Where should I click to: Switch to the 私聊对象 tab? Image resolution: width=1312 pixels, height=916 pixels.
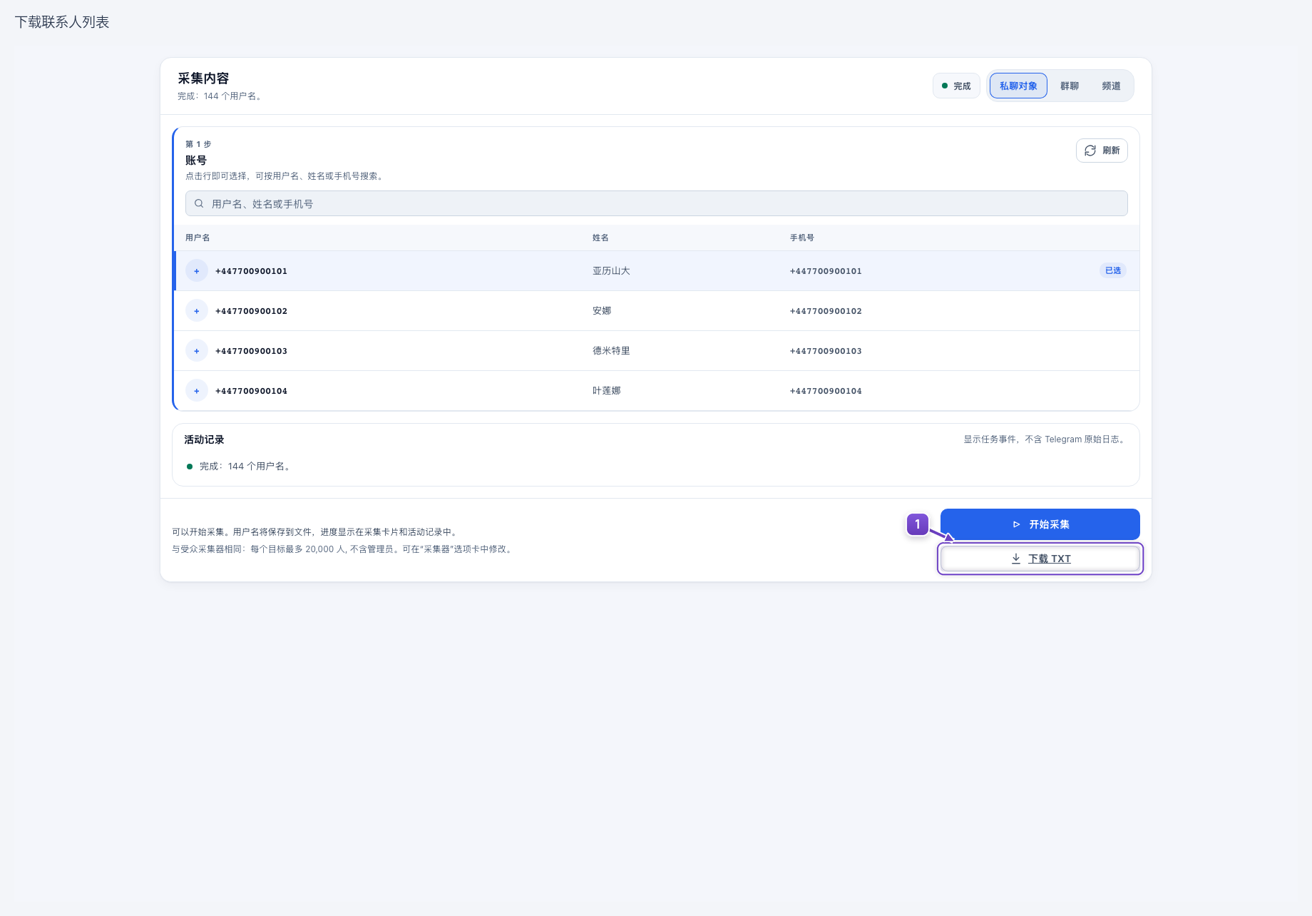pyautogui.click(x=1018, y=86)
